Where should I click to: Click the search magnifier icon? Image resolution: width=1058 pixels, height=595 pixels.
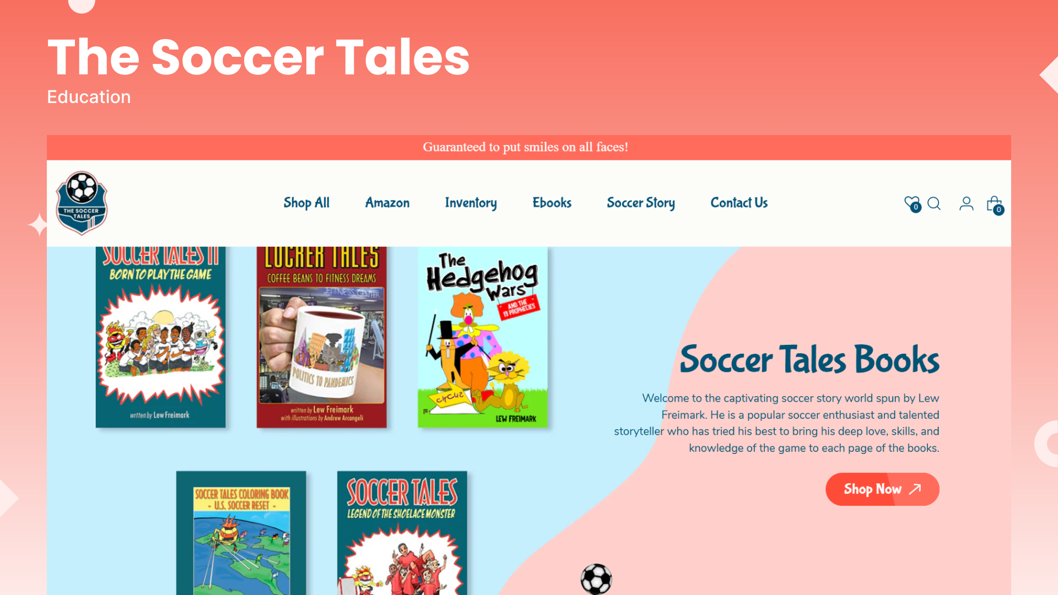click(934, 204)
